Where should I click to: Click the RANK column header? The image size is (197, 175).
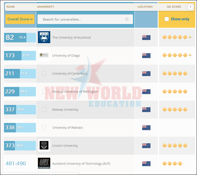(x=11, y=7)
